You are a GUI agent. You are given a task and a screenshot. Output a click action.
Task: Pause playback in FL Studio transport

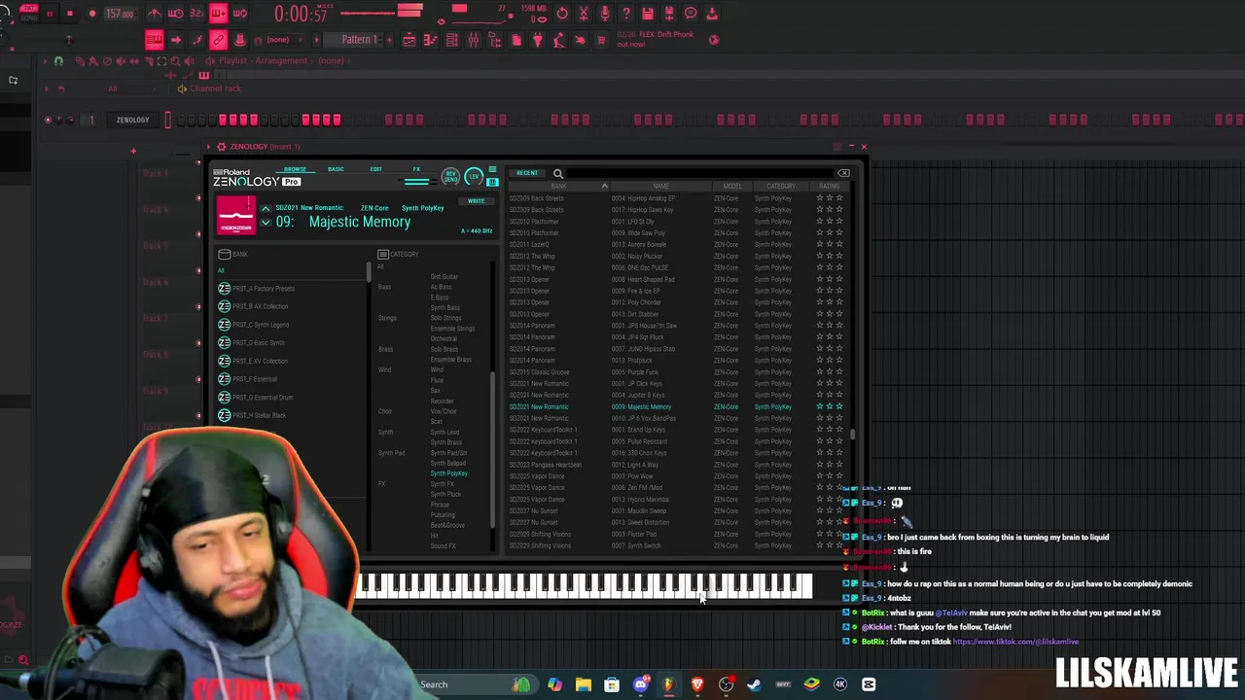point(49,14)
